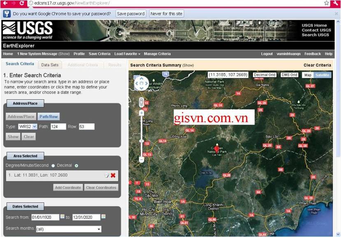Pan the map right
This screenshot has height=237, width=341.
point(146,83)
